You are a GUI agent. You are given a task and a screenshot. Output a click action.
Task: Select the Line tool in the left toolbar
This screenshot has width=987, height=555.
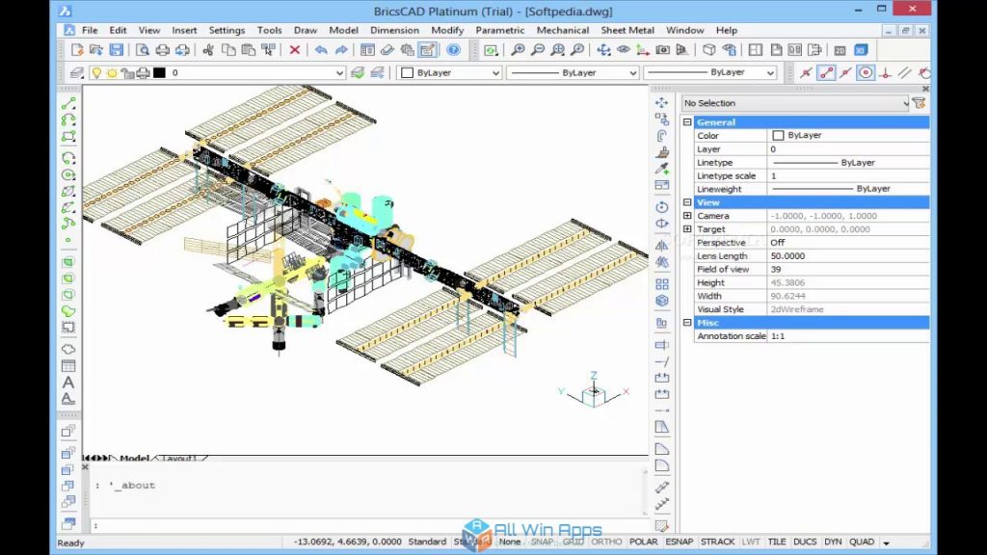(68, 103)
